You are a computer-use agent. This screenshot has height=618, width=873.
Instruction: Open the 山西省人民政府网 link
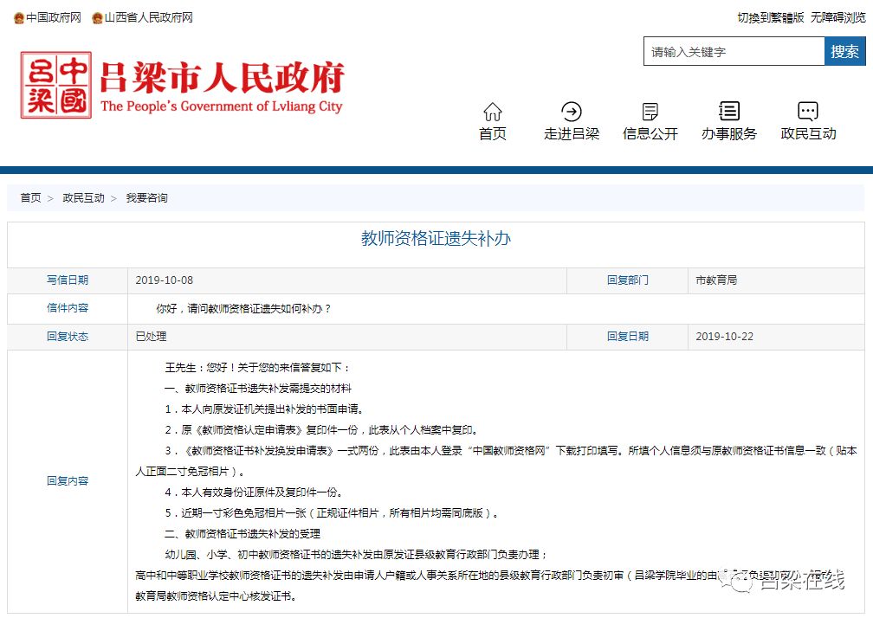coord(149,18)
